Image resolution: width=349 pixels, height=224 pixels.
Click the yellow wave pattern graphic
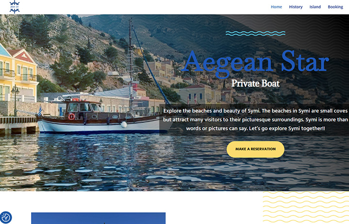pyautogui.click(x=306, y=207)
